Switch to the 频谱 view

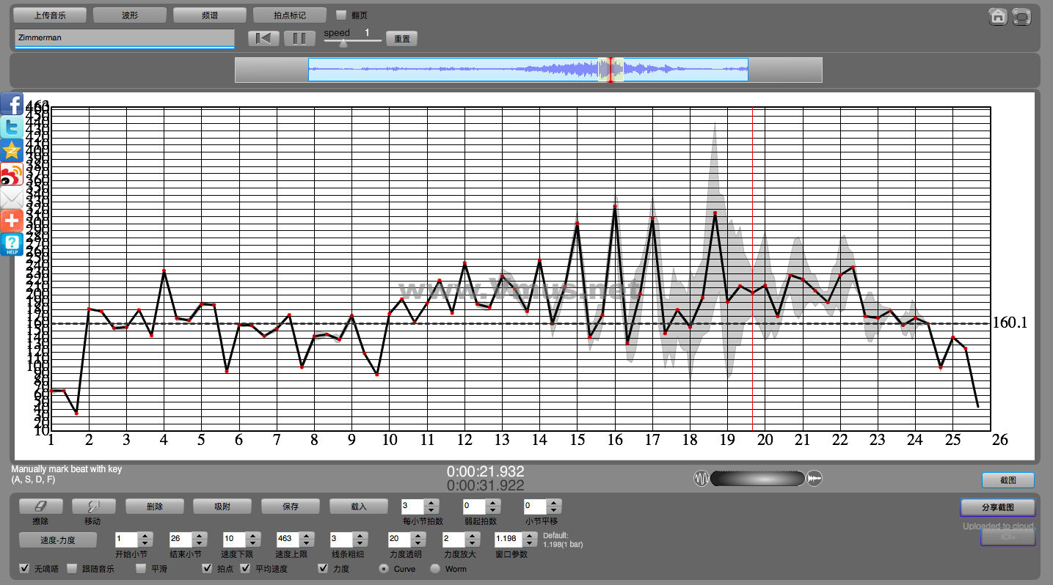[x=209, y=15]
